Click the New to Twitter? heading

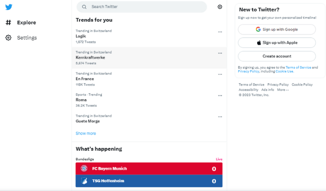(x=259, y=10)
